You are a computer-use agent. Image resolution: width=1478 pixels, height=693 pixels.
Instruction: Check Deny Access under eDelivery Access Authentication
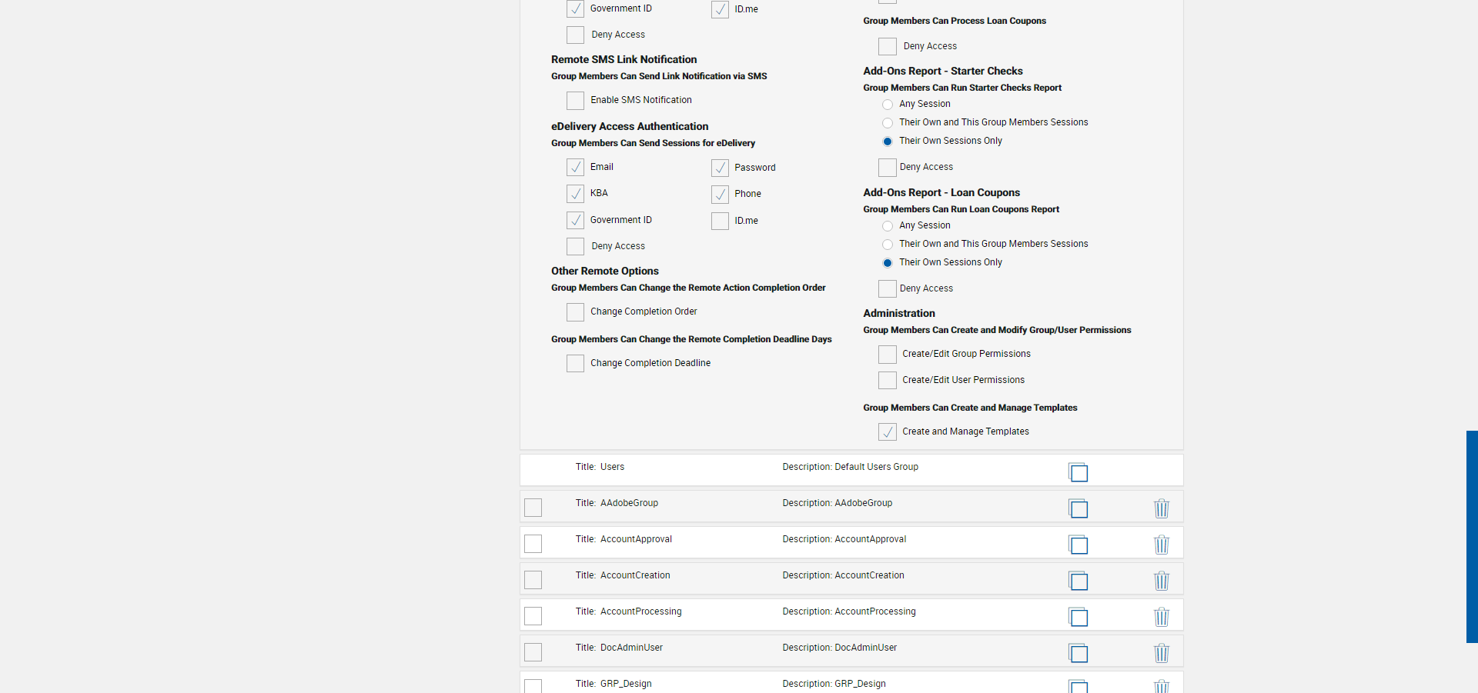[x=575, y=246]
